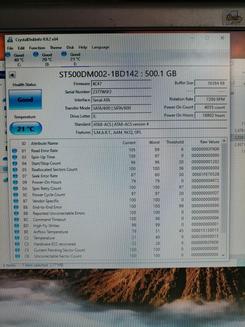Open the Function menu
This screenshot has height=327, width=245.
click(x=37, y=48)
